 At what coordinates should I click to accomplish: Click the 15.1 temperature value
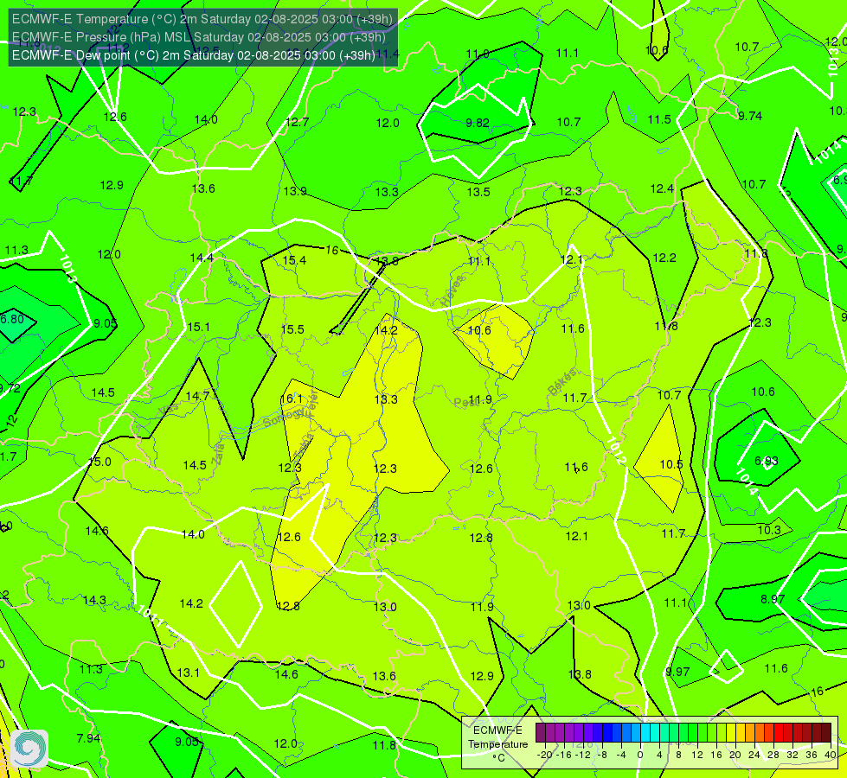point(199,327)
